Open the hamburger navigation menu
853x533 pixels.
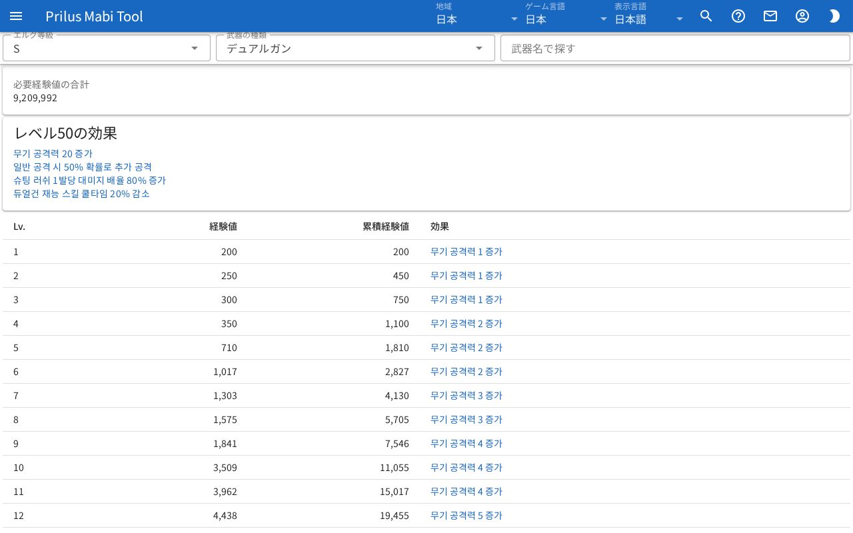16,16
